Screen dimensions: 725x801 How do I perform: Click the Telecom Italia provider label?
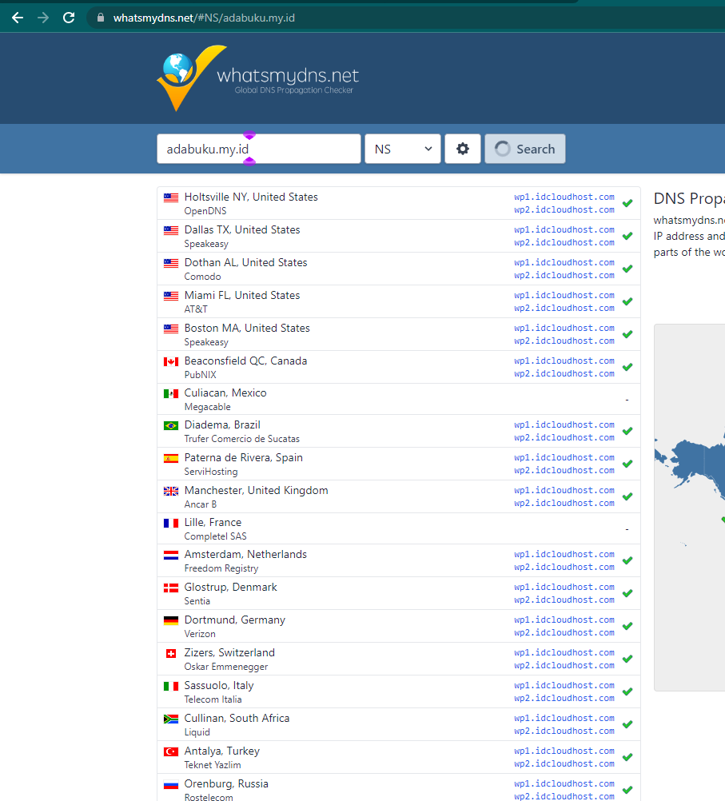pyautogui.click(x=213, y=699)
